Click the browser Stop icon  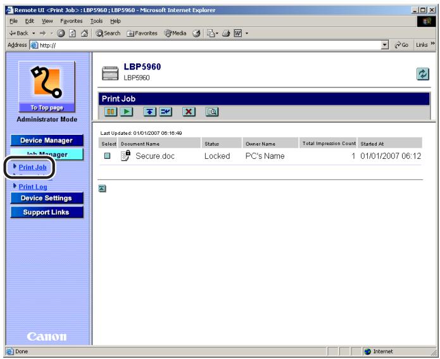point(61,34)
